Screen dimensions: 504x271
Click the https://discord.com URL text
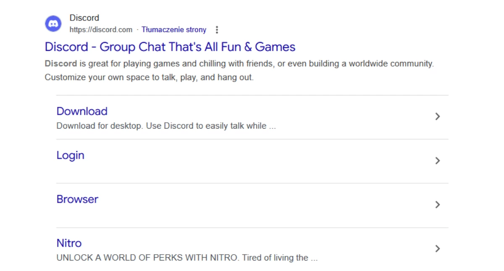pos(101,30)
